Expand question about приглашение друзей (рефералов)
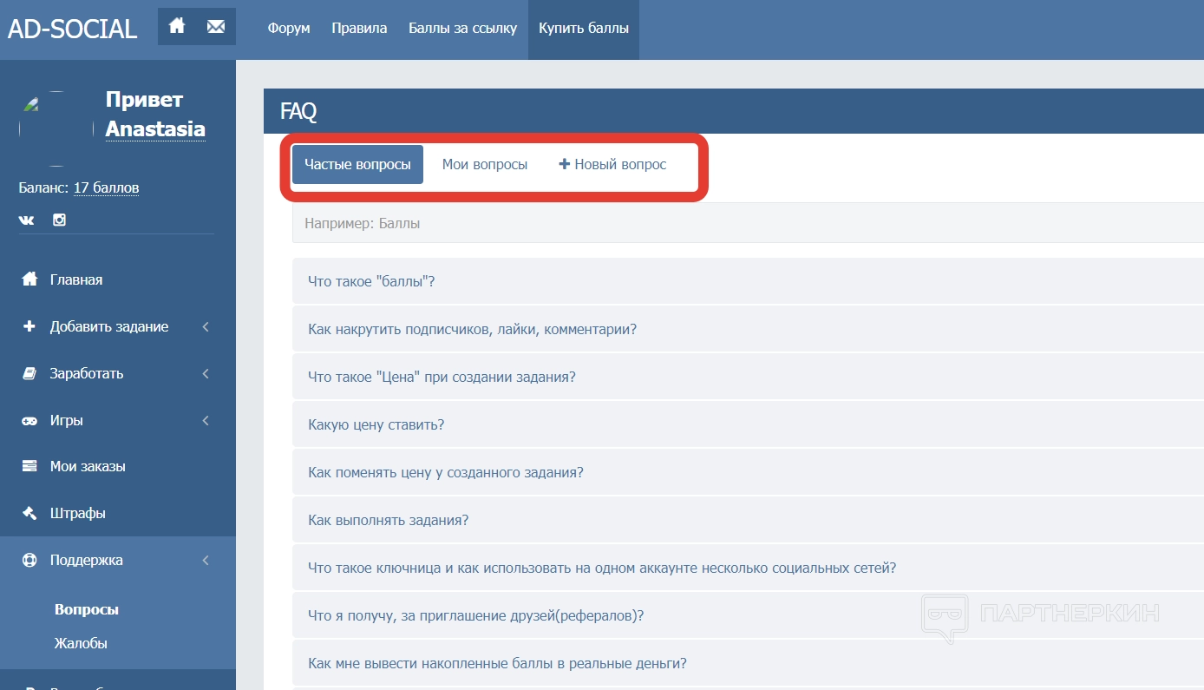This screenshot has height=690, width=1204. [748, 615]
